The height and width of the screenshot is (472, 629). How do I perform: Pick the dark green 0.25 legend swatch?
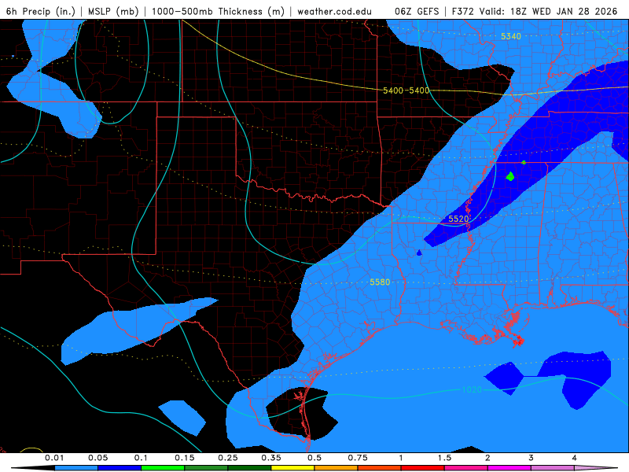point(249,468)
